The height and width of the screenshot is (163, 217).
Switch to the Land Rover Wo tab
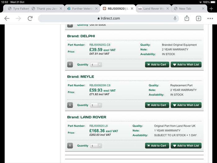click(154, 9)
